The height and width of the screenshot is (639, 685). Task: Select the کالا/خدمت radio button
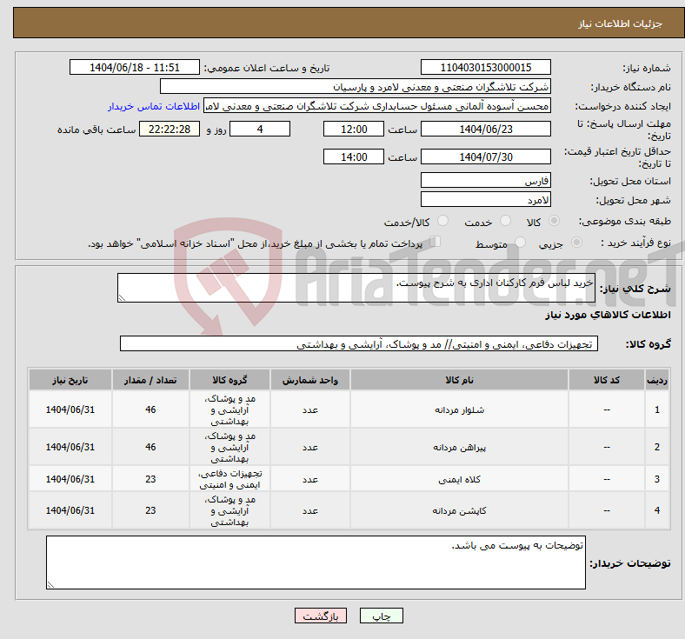click(x=442, y=221)
